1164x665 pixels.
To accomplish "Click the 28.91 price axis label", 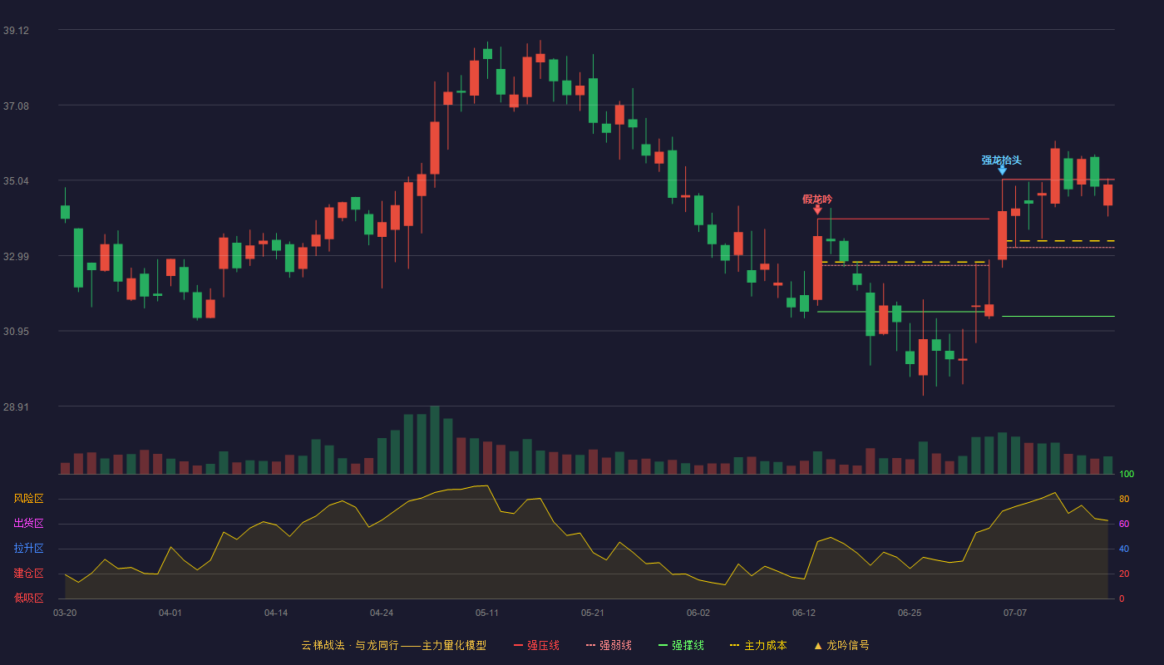I will pyautogui.click(x=16, y=406).
